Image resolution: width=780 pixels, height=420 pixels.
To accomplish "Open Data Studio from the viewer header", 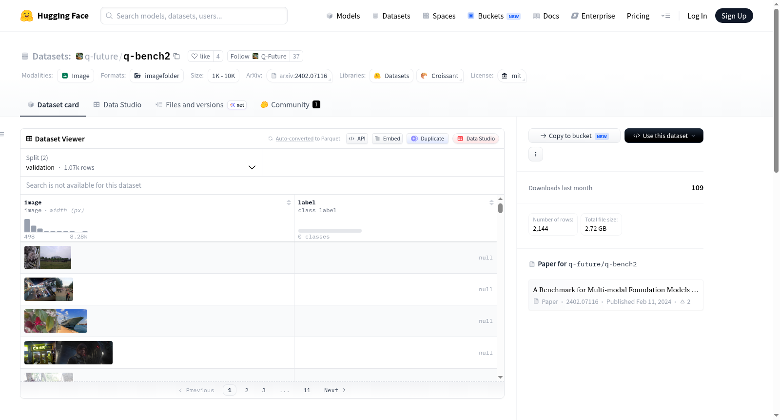I will [x=476, y=139].
